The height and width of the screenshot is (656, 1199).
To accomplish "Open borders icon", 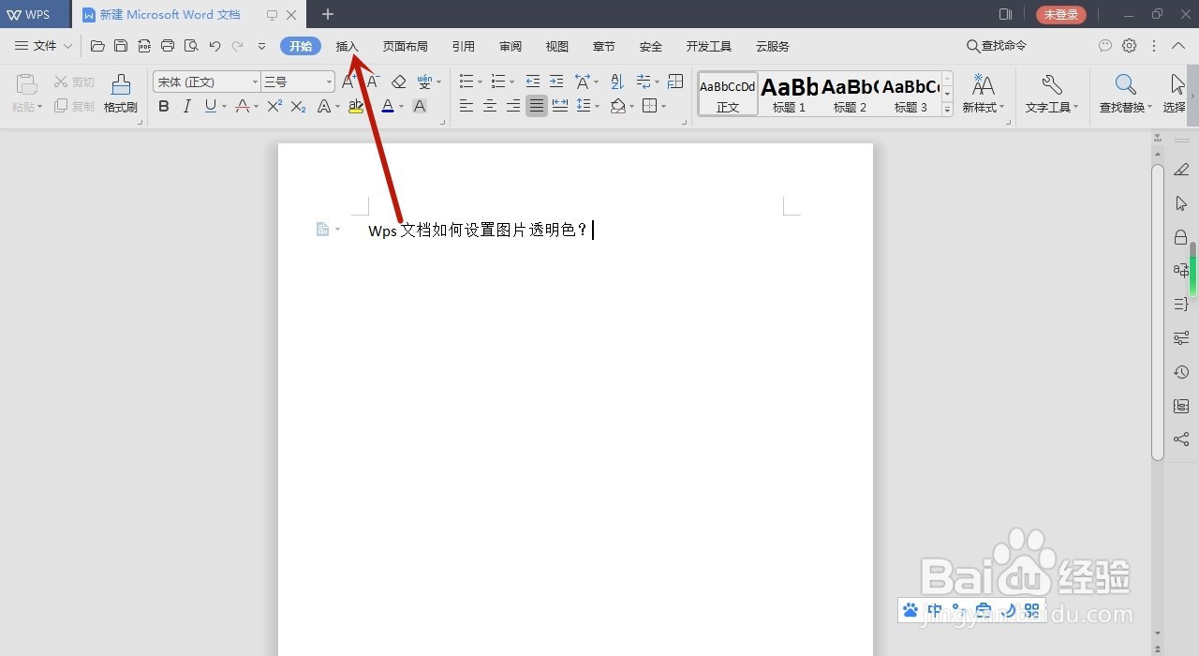I will point(650,107).
